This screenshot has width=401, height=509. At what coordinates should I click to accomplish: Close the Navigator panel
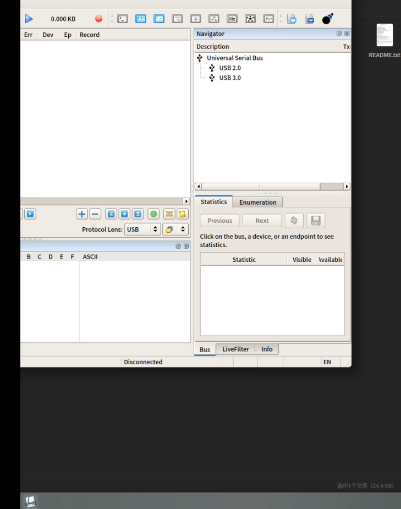(x=347, y=34)
